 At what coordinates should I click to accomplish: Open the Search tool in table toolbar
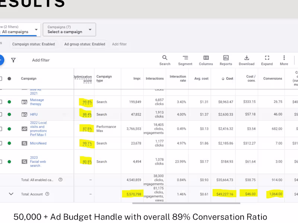(x=165, y=60)
